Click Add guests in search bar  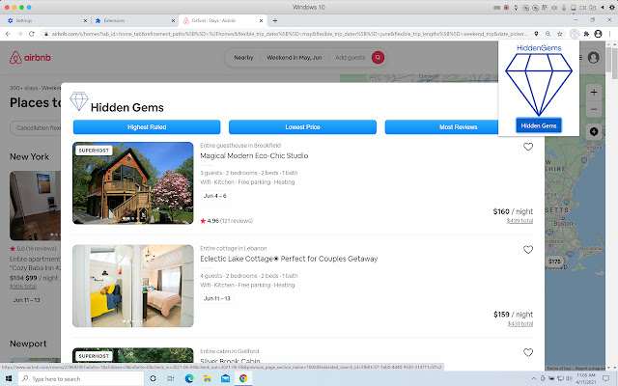coord(350,58)
